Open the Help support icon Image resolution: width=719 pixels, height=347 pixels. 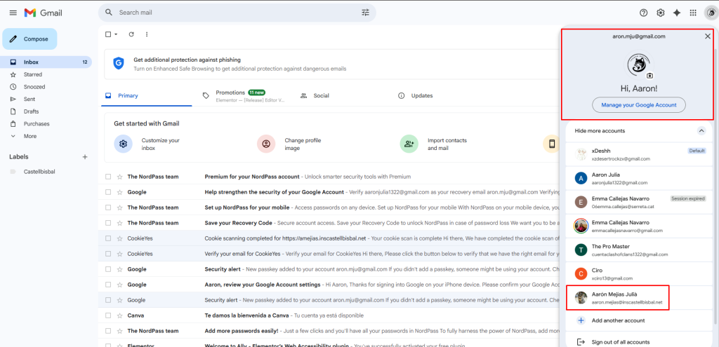(643, 13)
